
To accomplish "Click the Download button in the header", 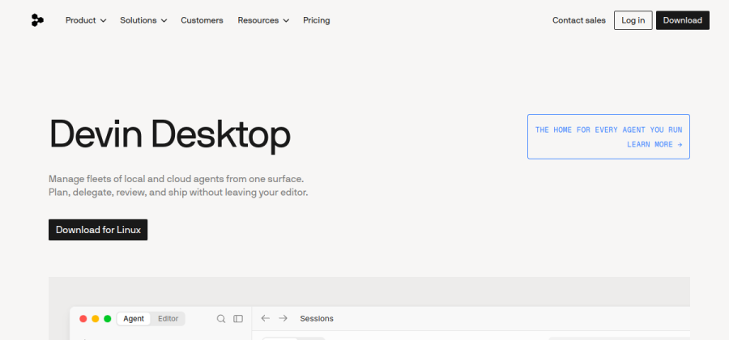I will [x=683, y=20].
